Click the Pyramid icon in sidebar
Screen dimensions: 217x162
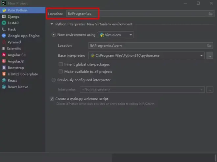coord(4,42)
